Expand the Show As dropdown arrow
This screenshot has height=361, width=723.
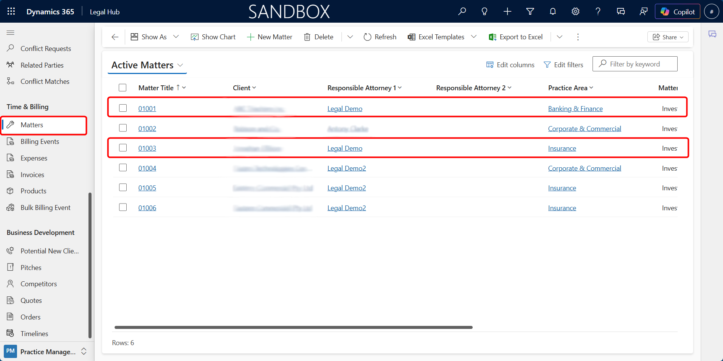pyautogui.click(x=176, y=37)
